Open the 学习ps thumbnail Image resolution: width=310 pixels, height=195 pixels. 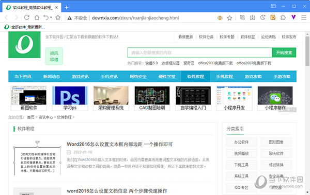pos(70,98)
